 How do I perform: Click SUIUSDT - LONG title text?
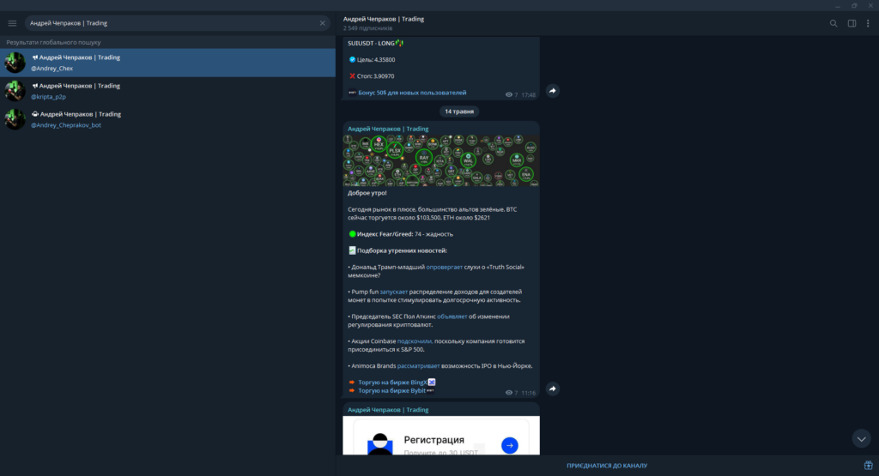tap(371, 43)
